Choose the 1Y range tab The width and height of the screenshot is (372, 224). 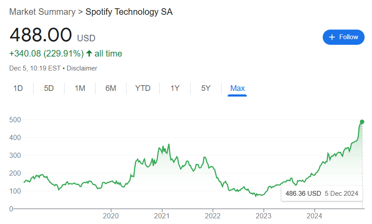(175, 88)
